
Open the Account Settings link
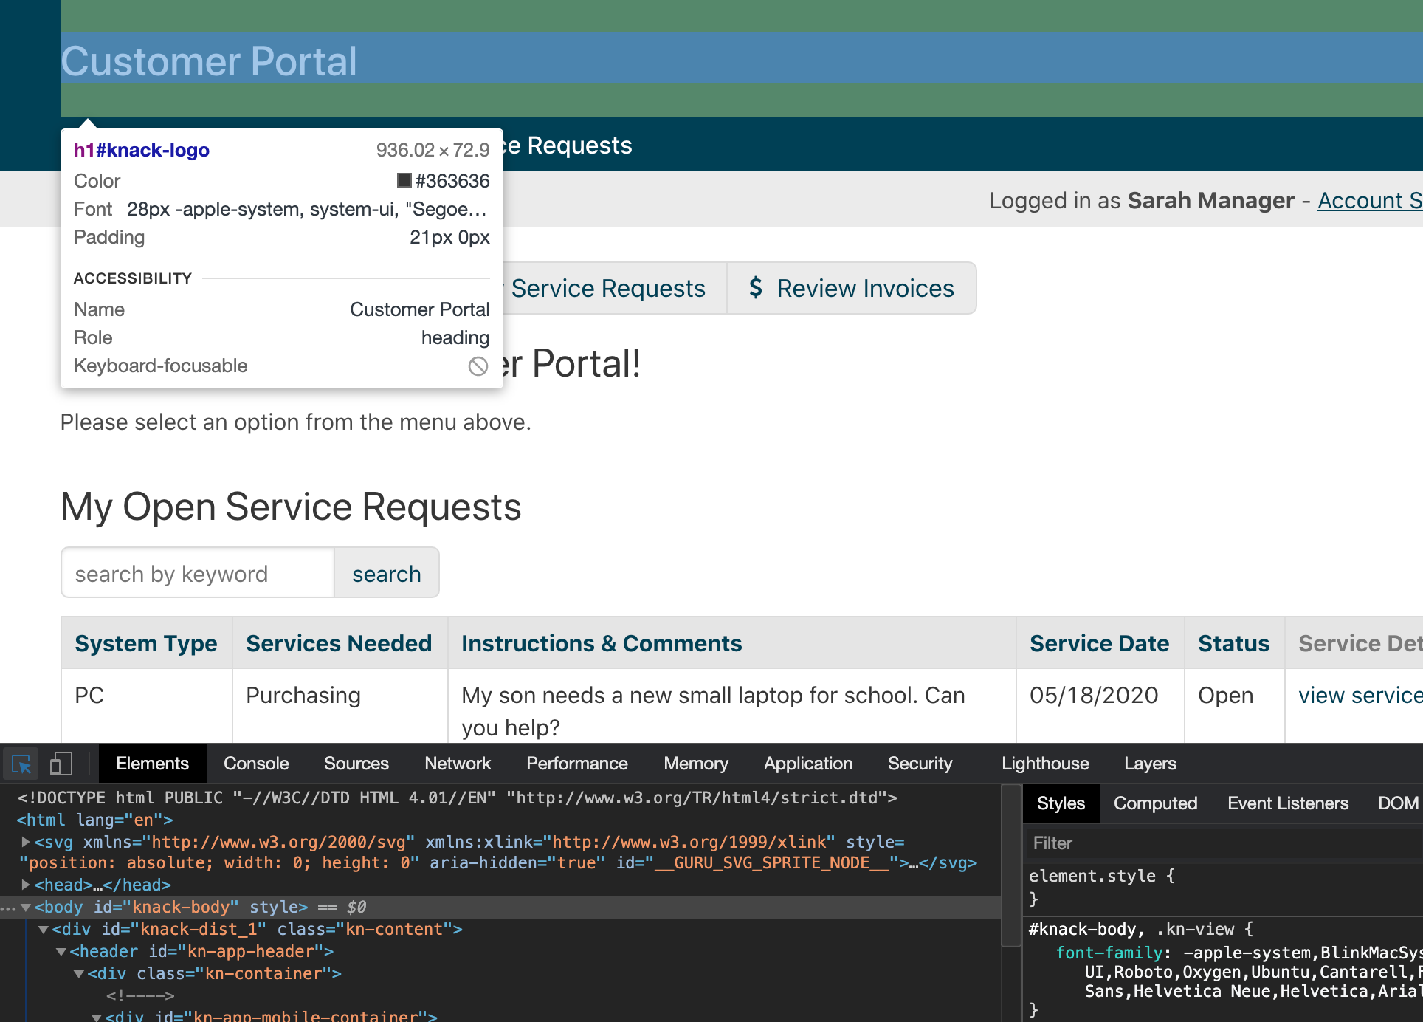(x=1369, y=201)
